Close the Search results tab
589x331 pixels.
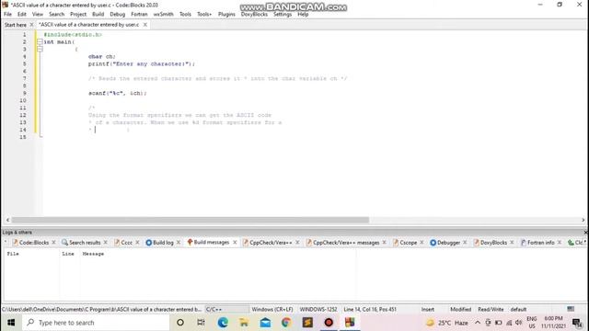[106, 243]
